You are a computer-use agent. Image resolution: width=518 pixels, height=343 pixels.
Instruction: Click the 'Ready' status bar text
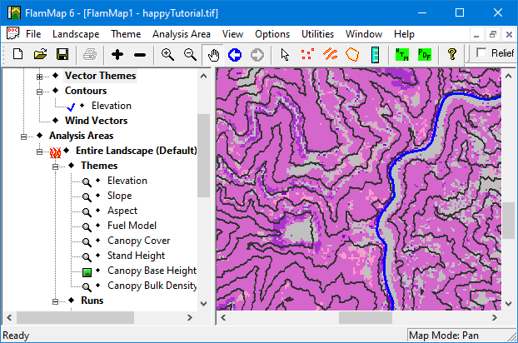click(x=16, y=336)
